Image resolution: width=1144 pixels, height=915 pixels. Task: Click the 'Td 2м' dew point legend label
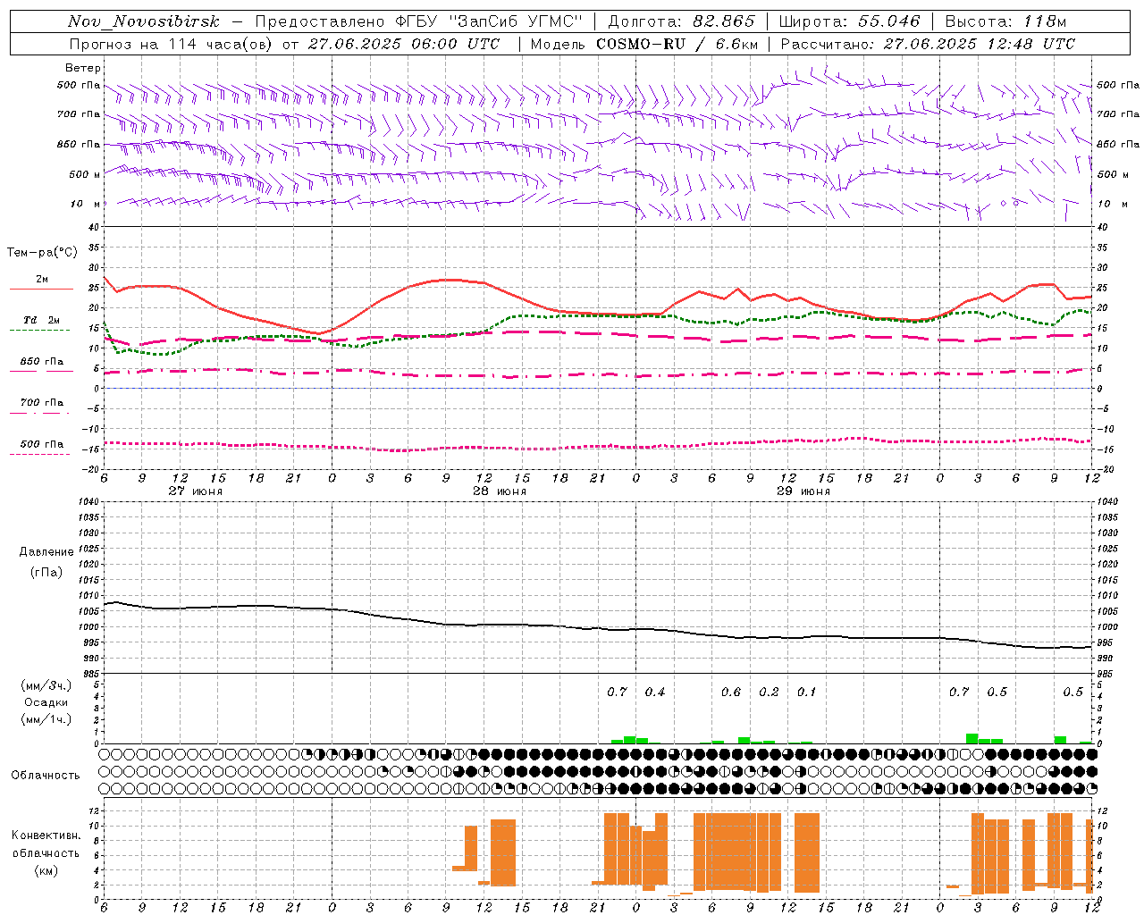coord(41,320)
